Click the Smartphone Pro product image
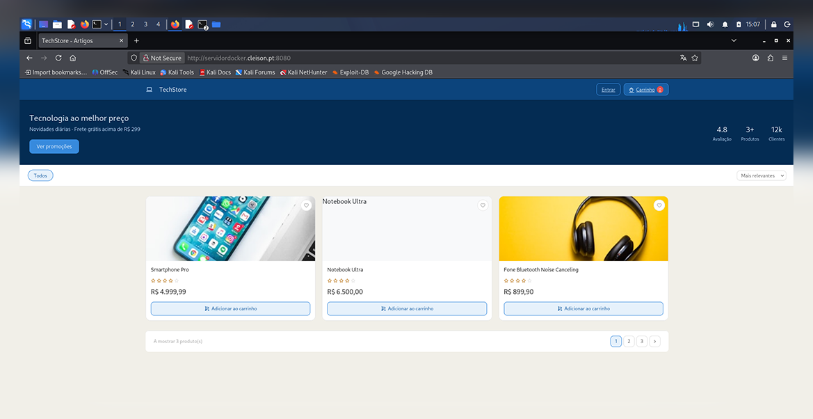Viewport: 813px width, 419px height. click(x=230, y=228)
